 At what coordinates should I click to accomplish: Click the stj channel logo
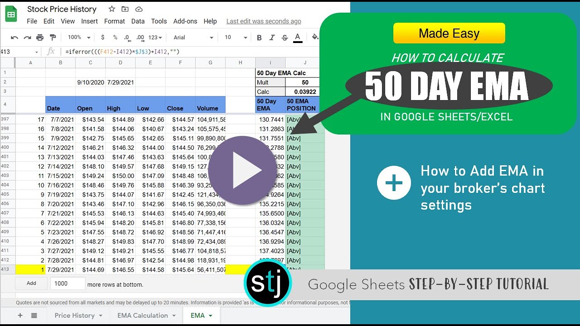pyautogui.click(x=268, y=283)
